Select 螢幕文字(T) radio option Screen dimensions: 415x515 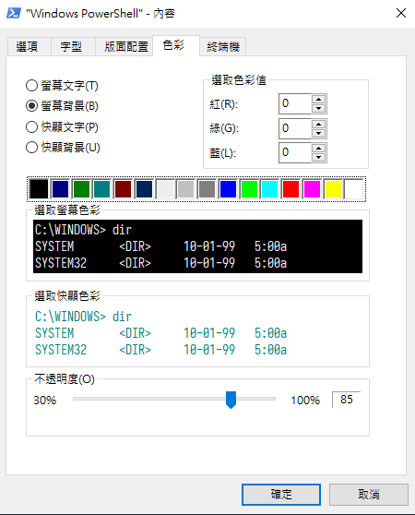62,86
